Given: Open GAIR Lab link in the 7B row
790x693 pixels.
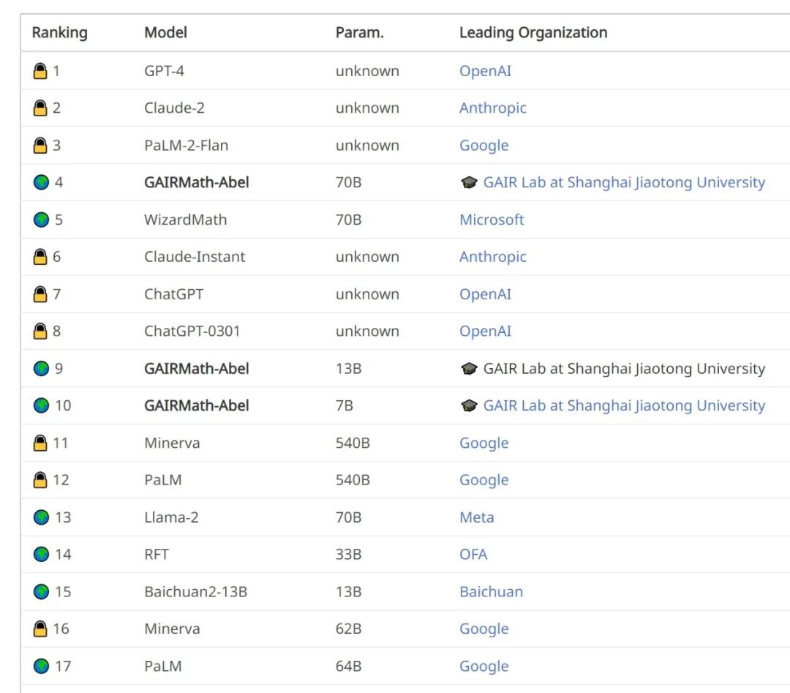Looking at the screenshot, I should click(x=623, y=405).
